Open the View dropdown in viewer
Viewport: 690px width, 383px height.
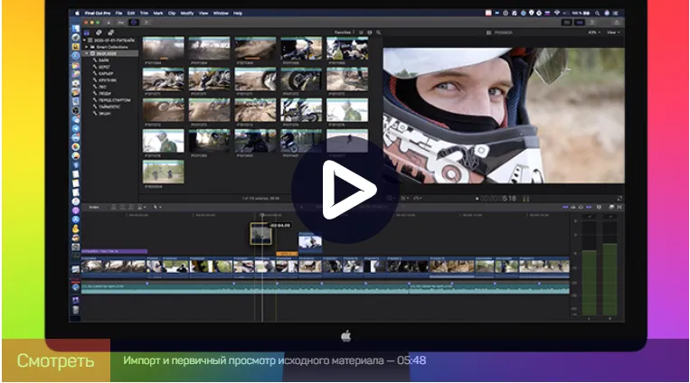coord(613,32)
